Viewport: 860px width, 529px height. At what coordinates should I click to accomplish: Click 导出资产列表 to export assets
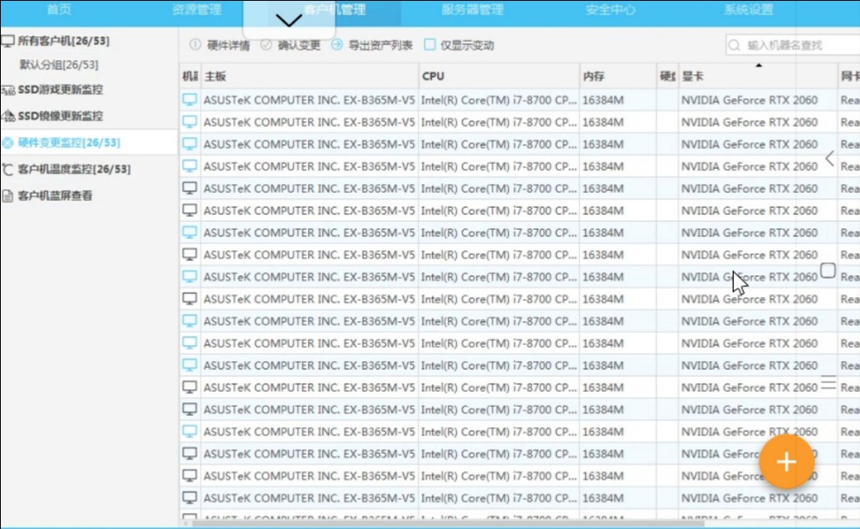(x=372, y=45)
